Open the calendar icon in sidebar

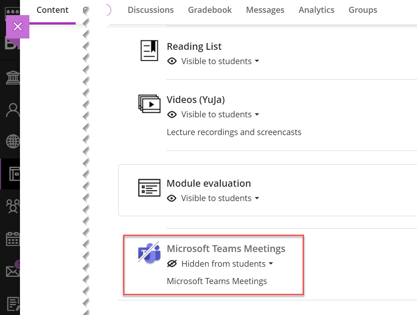point(13,239)
